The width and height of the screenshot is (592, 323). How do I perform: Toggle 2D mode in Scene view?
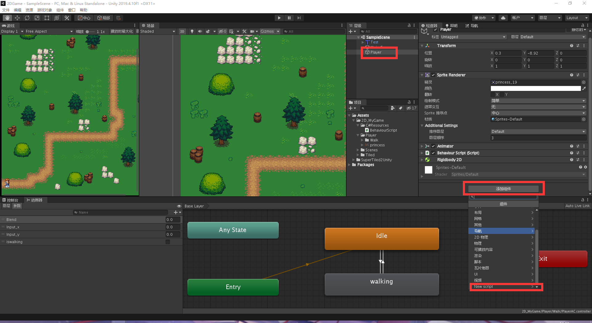tap(182, 31)
